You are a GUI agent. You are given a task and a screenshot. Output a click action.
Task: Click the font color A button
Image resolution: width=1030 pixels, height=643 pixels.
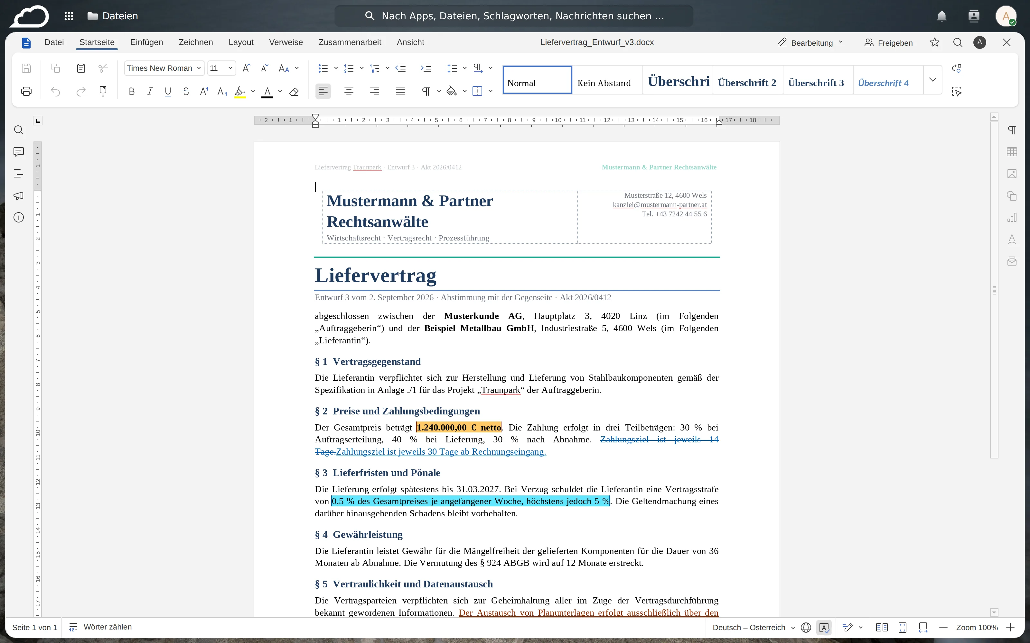pyautogui.click(x=267, y=91)
